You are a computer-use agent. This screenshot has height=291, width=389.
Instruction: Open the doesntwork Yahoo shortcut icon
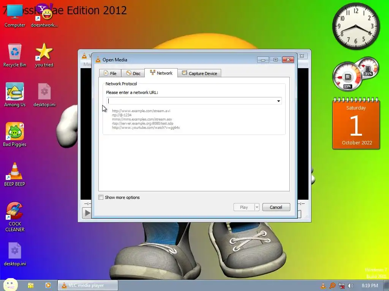tap(44, 16)
